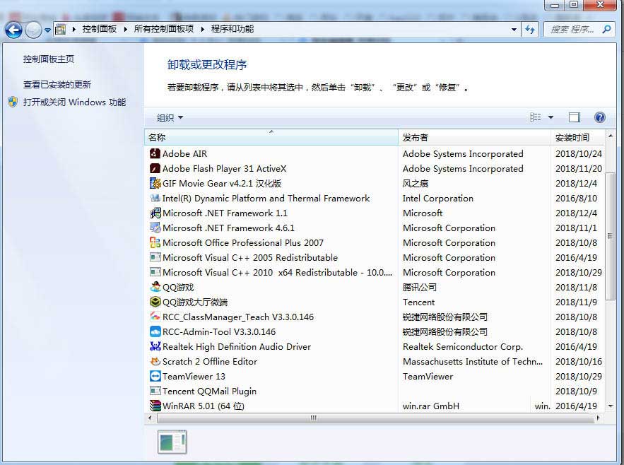Click publisher Intel Corporation
624x465 pixels.
point(438,199)
